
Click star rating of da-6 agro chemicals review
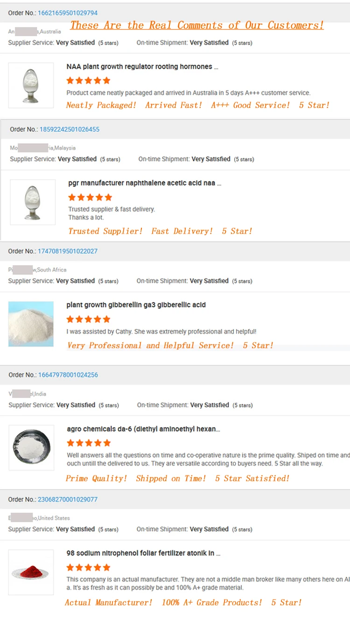89,443
